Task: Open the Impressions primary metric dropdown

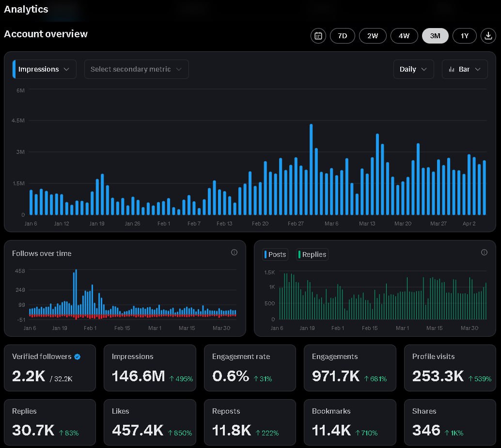Action: coord(45,69)
